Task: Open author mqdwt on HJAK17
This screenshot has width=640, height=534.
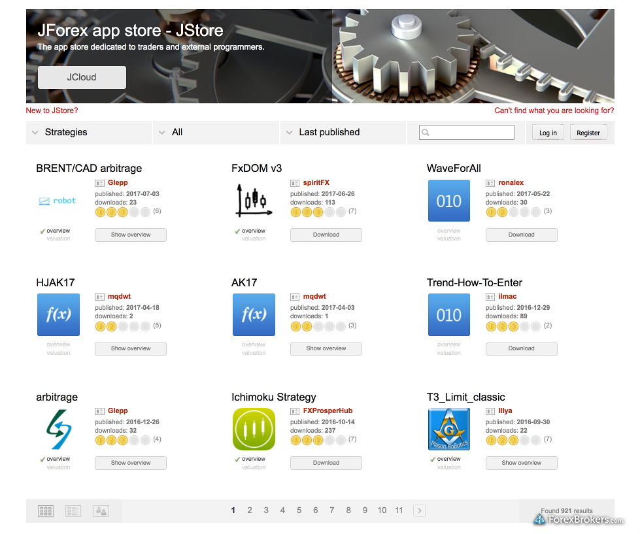Action: (119, 297)
